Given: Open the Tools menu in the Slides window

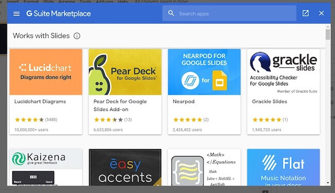Looking at the screenshot, I should [x=85, y=2].
